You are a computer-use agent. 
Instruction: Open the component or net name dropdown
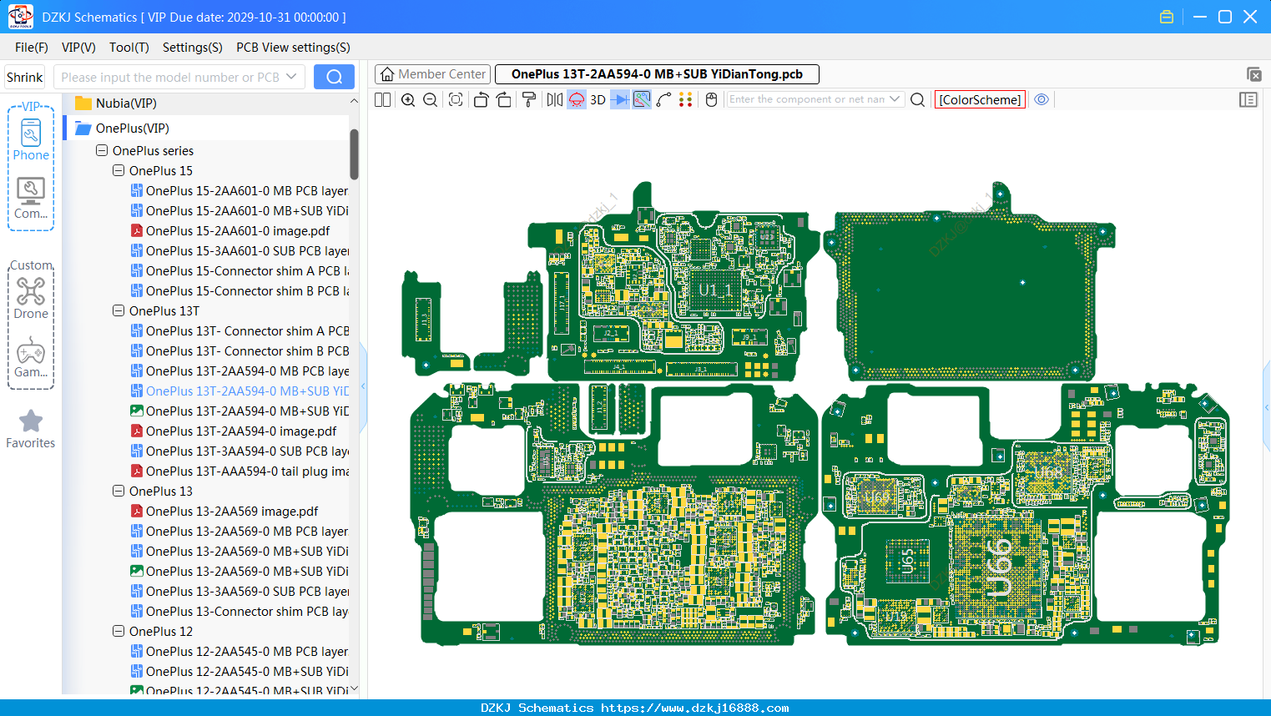pos(895,99)
